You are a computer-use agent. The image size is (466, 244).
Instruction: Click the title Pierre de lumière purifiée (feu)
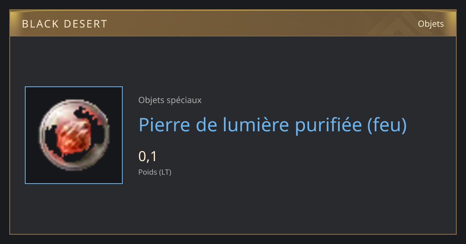273,125
